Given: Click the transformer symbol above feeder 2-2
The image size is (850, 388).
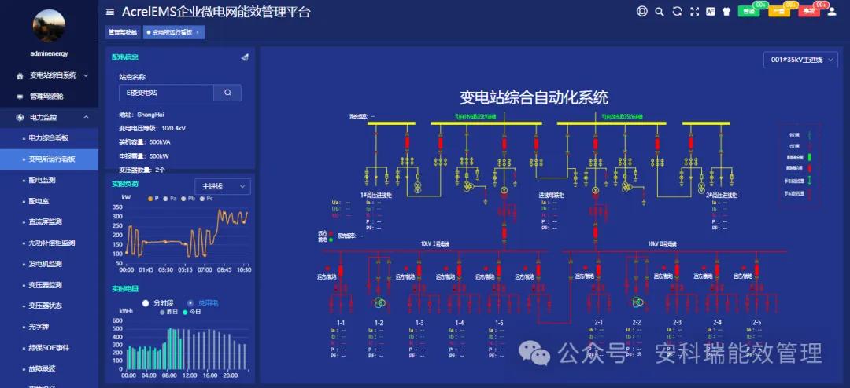Looking at the screenshot, I should 637,302.
